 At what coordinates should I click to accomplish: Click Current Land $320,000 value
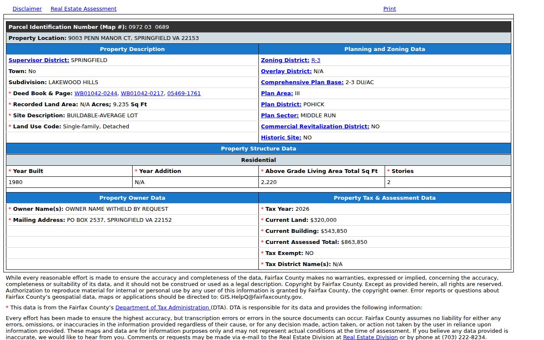tap(323, 220)
